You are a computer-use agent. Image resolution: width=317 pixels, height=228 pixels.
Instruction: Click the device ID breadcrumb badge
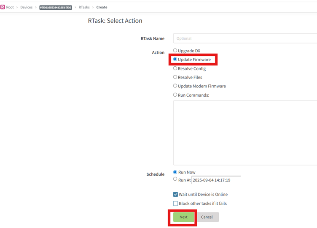coord(56,7)
